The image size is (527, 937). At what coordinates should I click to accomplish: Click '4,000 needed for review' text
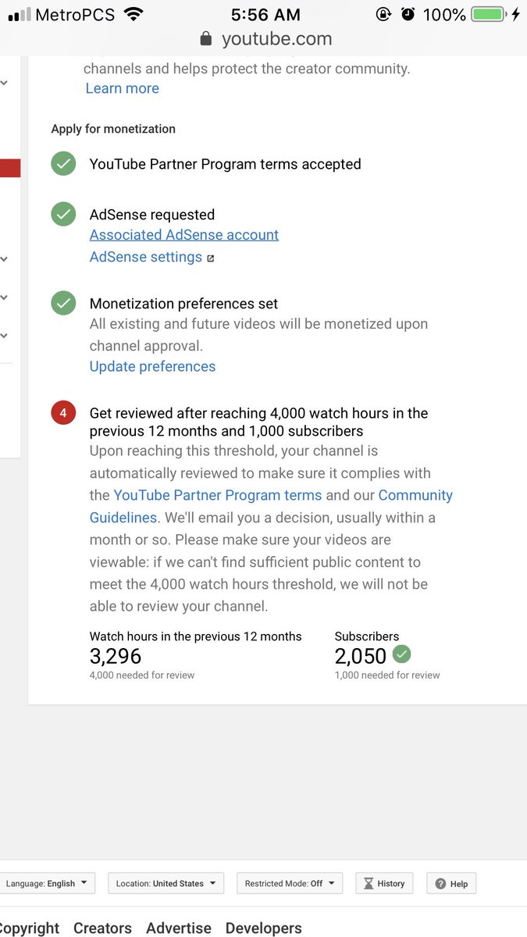coord(142,675)
